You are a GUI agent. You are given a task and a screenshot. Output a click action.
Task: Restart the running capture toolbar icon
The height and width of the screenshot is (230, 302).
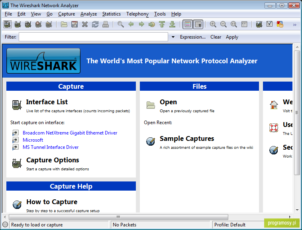(x=49, y=24)
